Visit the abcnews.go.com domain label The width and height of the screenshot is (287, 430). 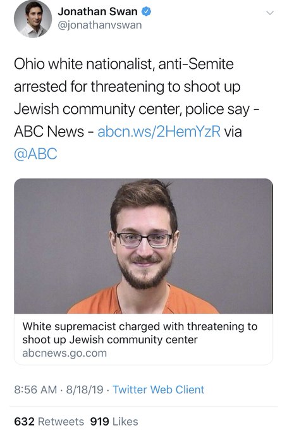(x=64, y=353)
